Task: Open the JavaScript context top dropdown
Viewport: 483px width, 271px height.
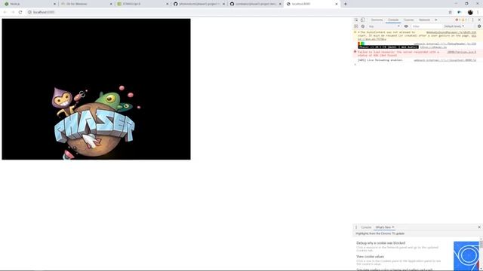Action: tap(384, 26)
